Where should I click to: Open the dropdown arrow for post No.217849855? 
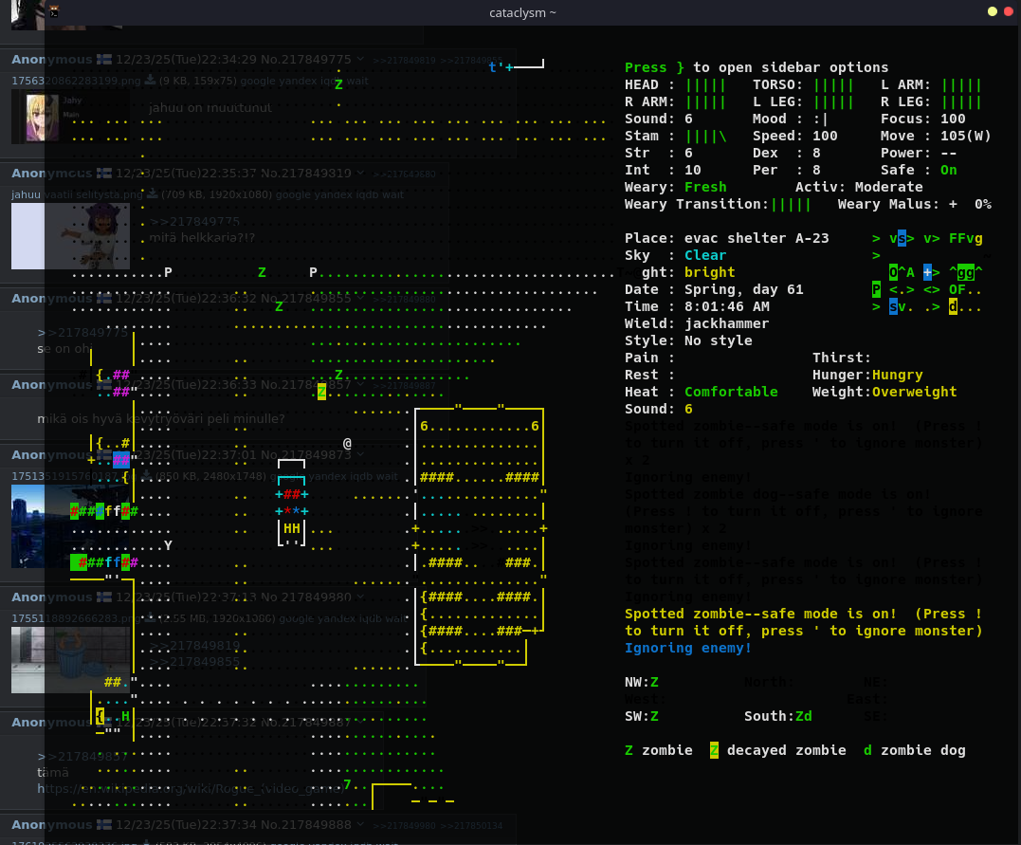click(360, 299)
